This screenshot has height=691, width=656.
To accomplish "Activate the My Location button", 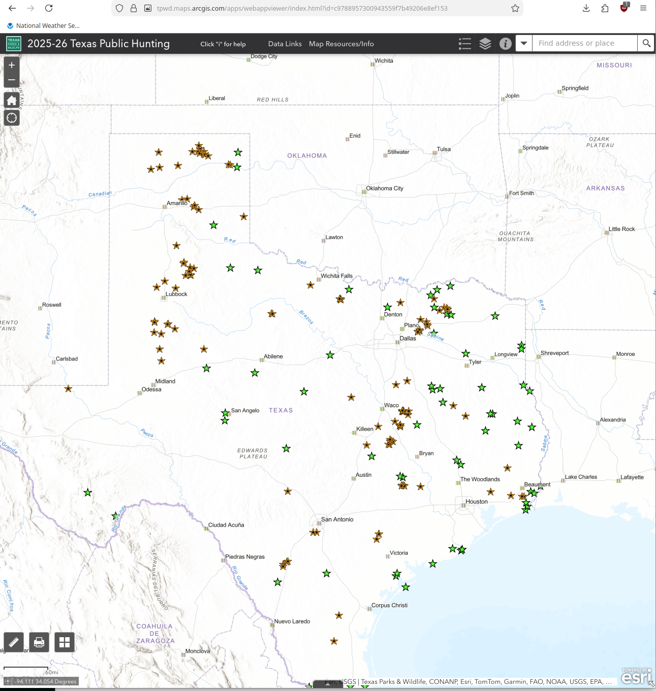I will coord(12,118).
